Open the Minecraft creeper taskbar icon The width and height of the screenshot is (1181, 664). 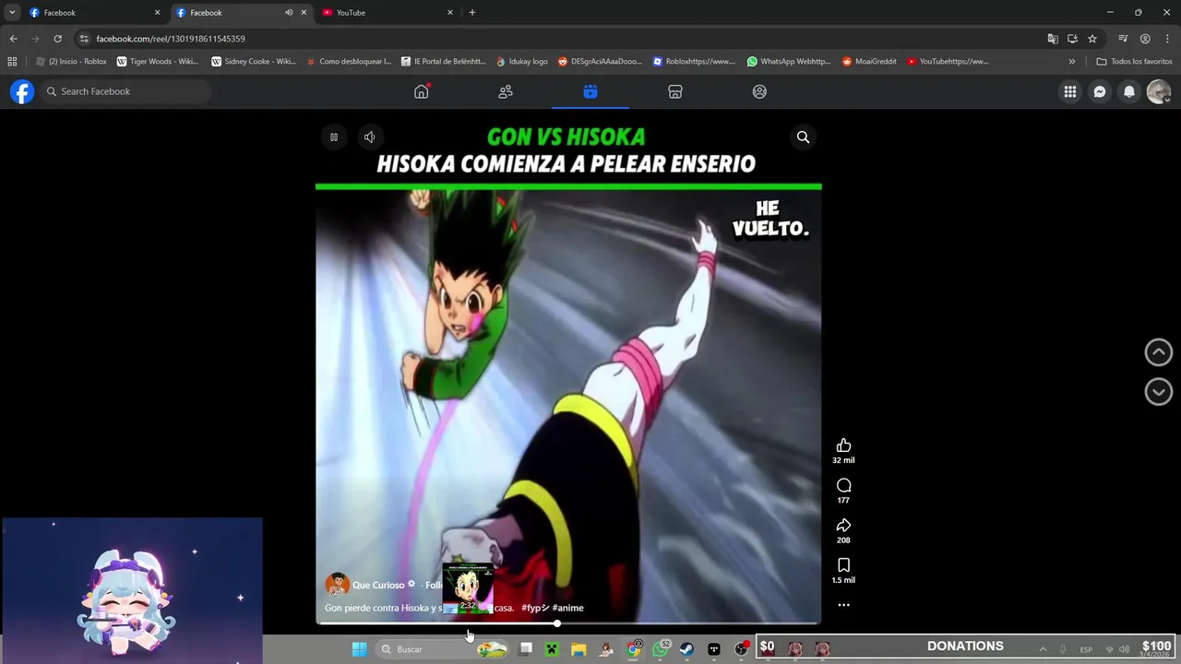pyautogui.click(x=552, y=649)
